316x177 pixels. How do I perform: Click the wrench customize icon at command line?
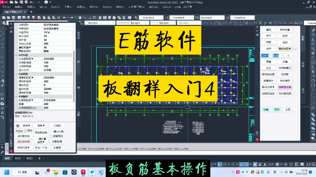pyautogui.click(x=2, y=152)
